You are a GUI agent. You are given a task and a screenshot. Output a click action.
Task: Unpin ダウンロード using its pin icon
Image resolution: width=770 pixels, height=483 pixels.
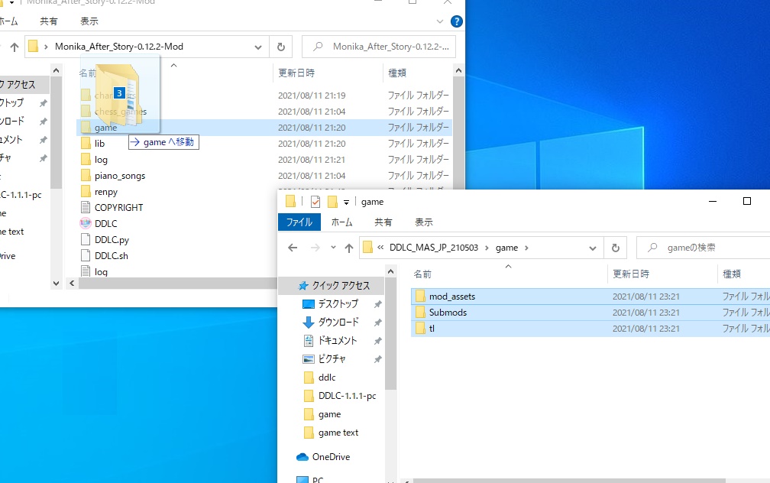coord(377,323)
